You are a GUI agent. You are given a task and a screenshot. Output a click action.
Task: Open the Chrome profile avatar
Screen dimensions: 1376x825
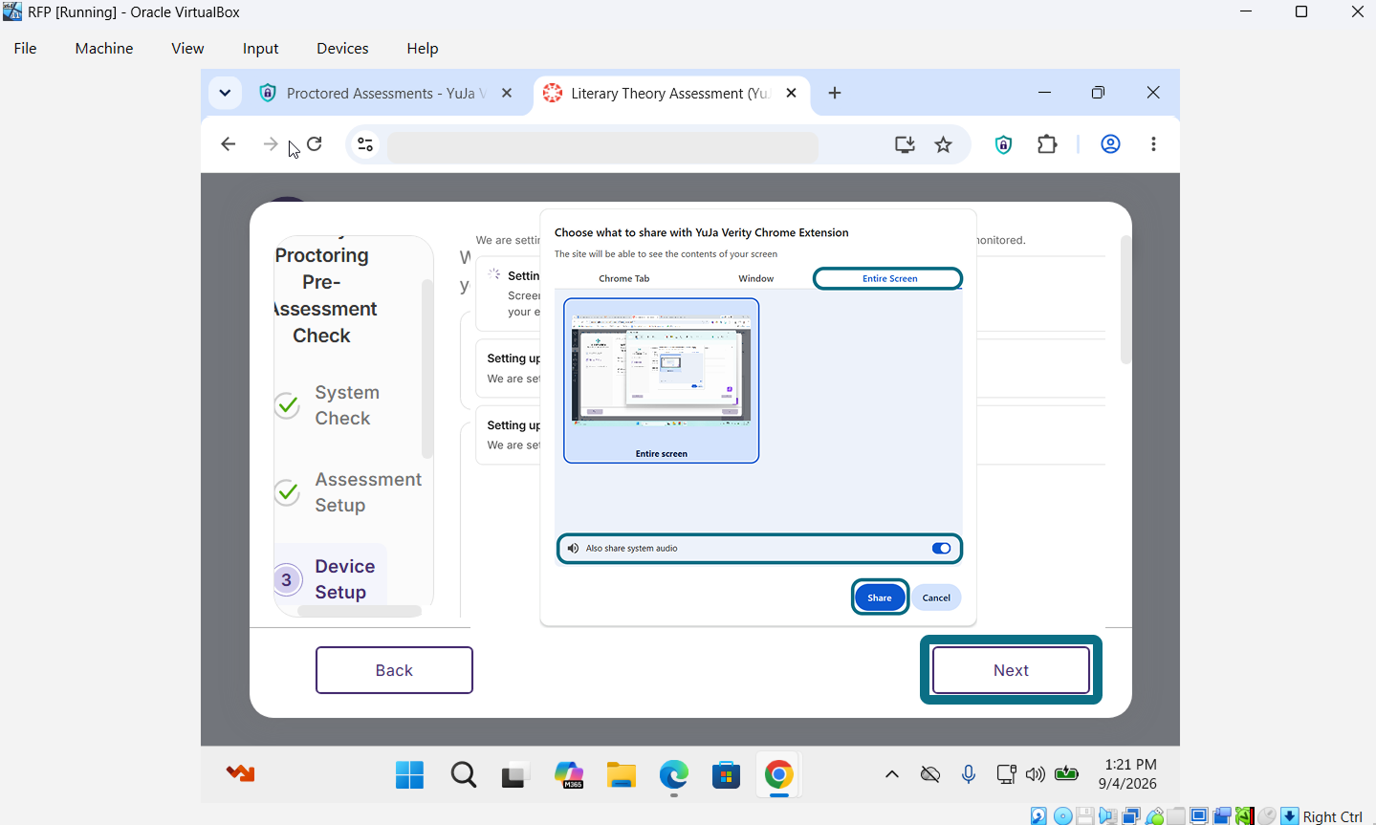(1110, 144)
